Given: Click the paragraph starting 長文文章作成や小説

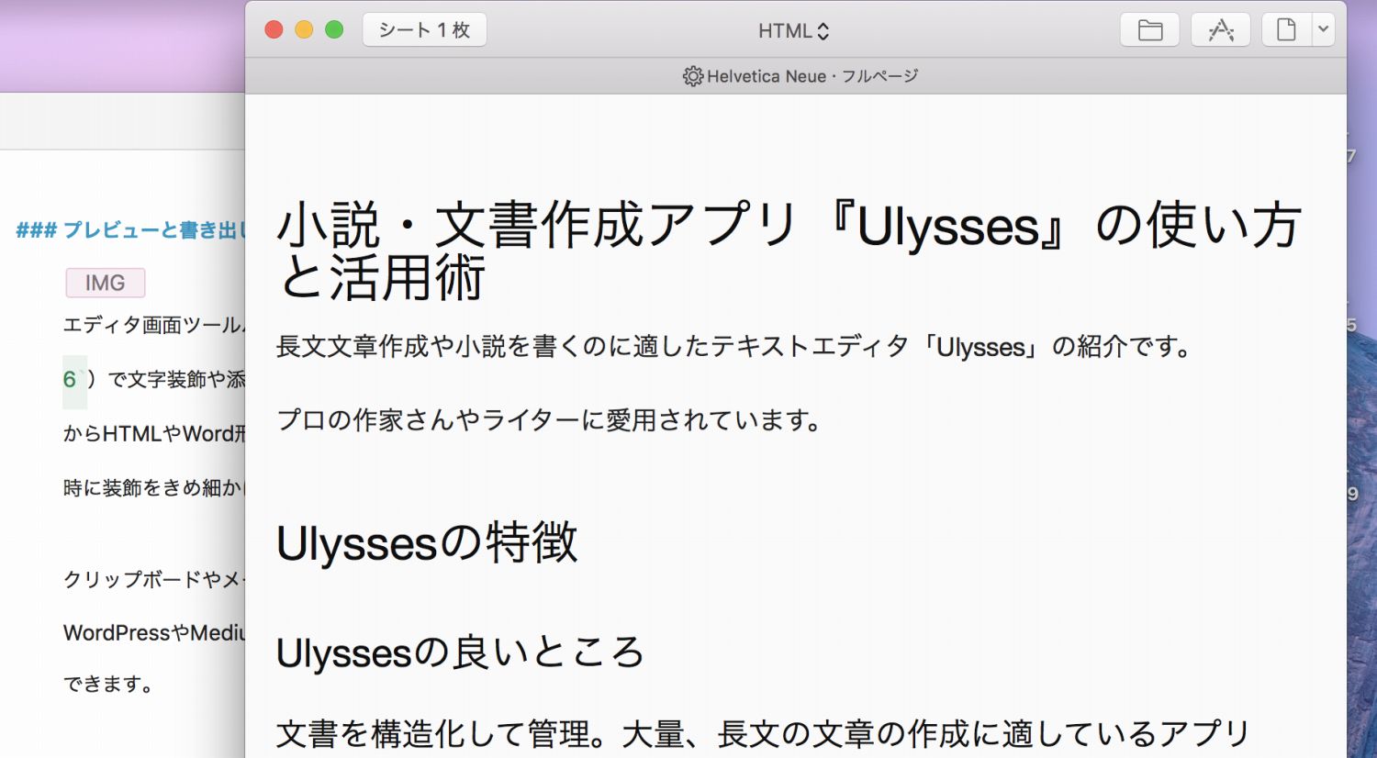Looking at the screenshot, I should (x=734, y=347).
